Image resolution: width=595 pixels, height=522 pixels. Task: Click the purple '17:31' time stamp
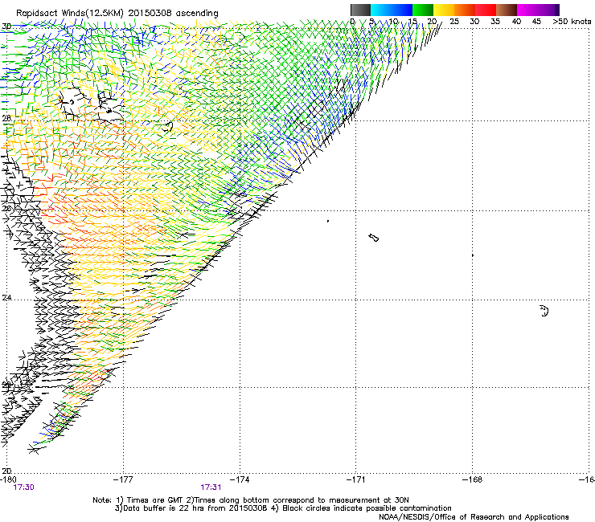[x=211, y=487]
